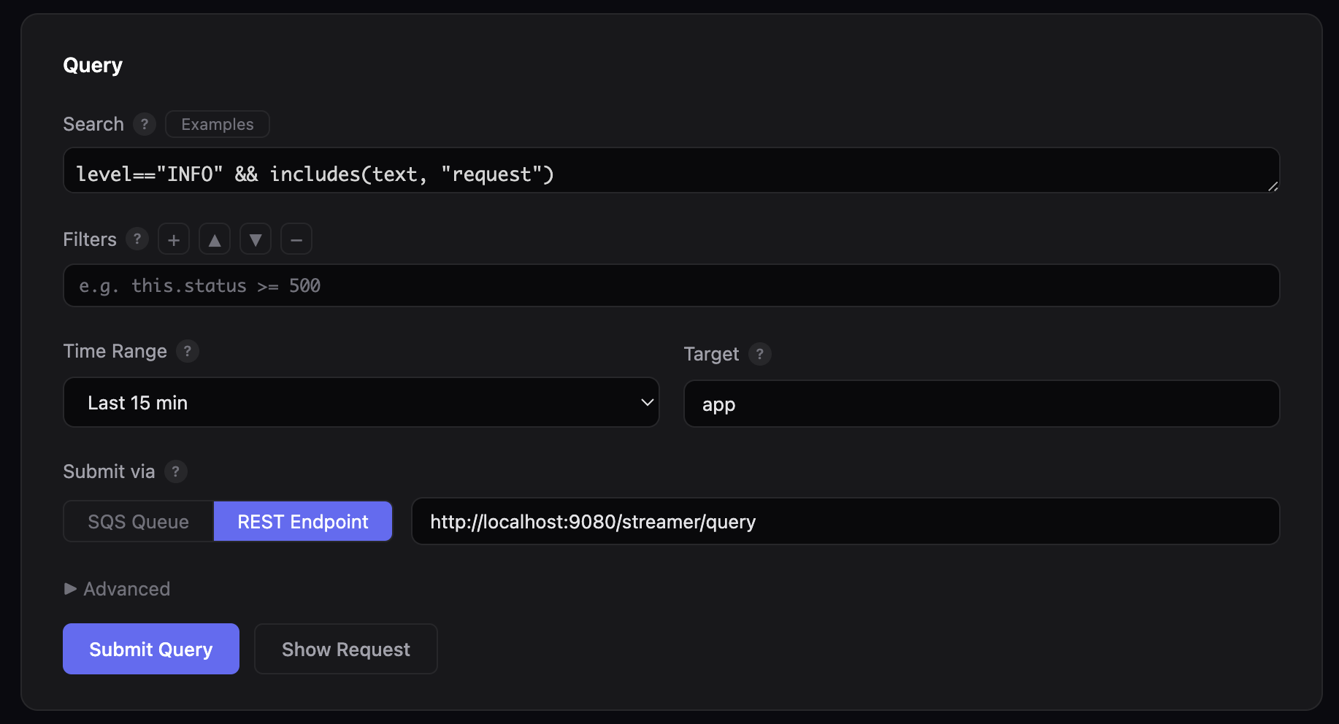Click the Show Request button
The width and height of the screenshot is (1339, 724).
pyautogui.click(x=346, y=650)
